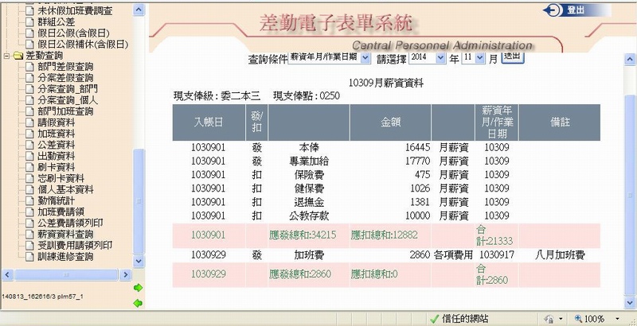Viewport: 637px width, 326px height.
Task: Click the 送出 submit button
Action: click(x=513, y=57)
